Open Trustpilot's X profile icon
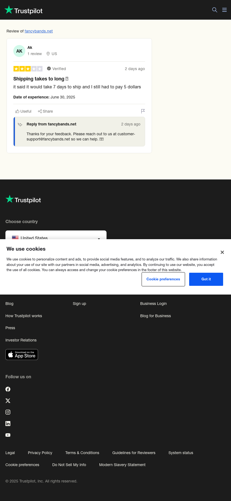The image size is (231, 501). (8, 401)
